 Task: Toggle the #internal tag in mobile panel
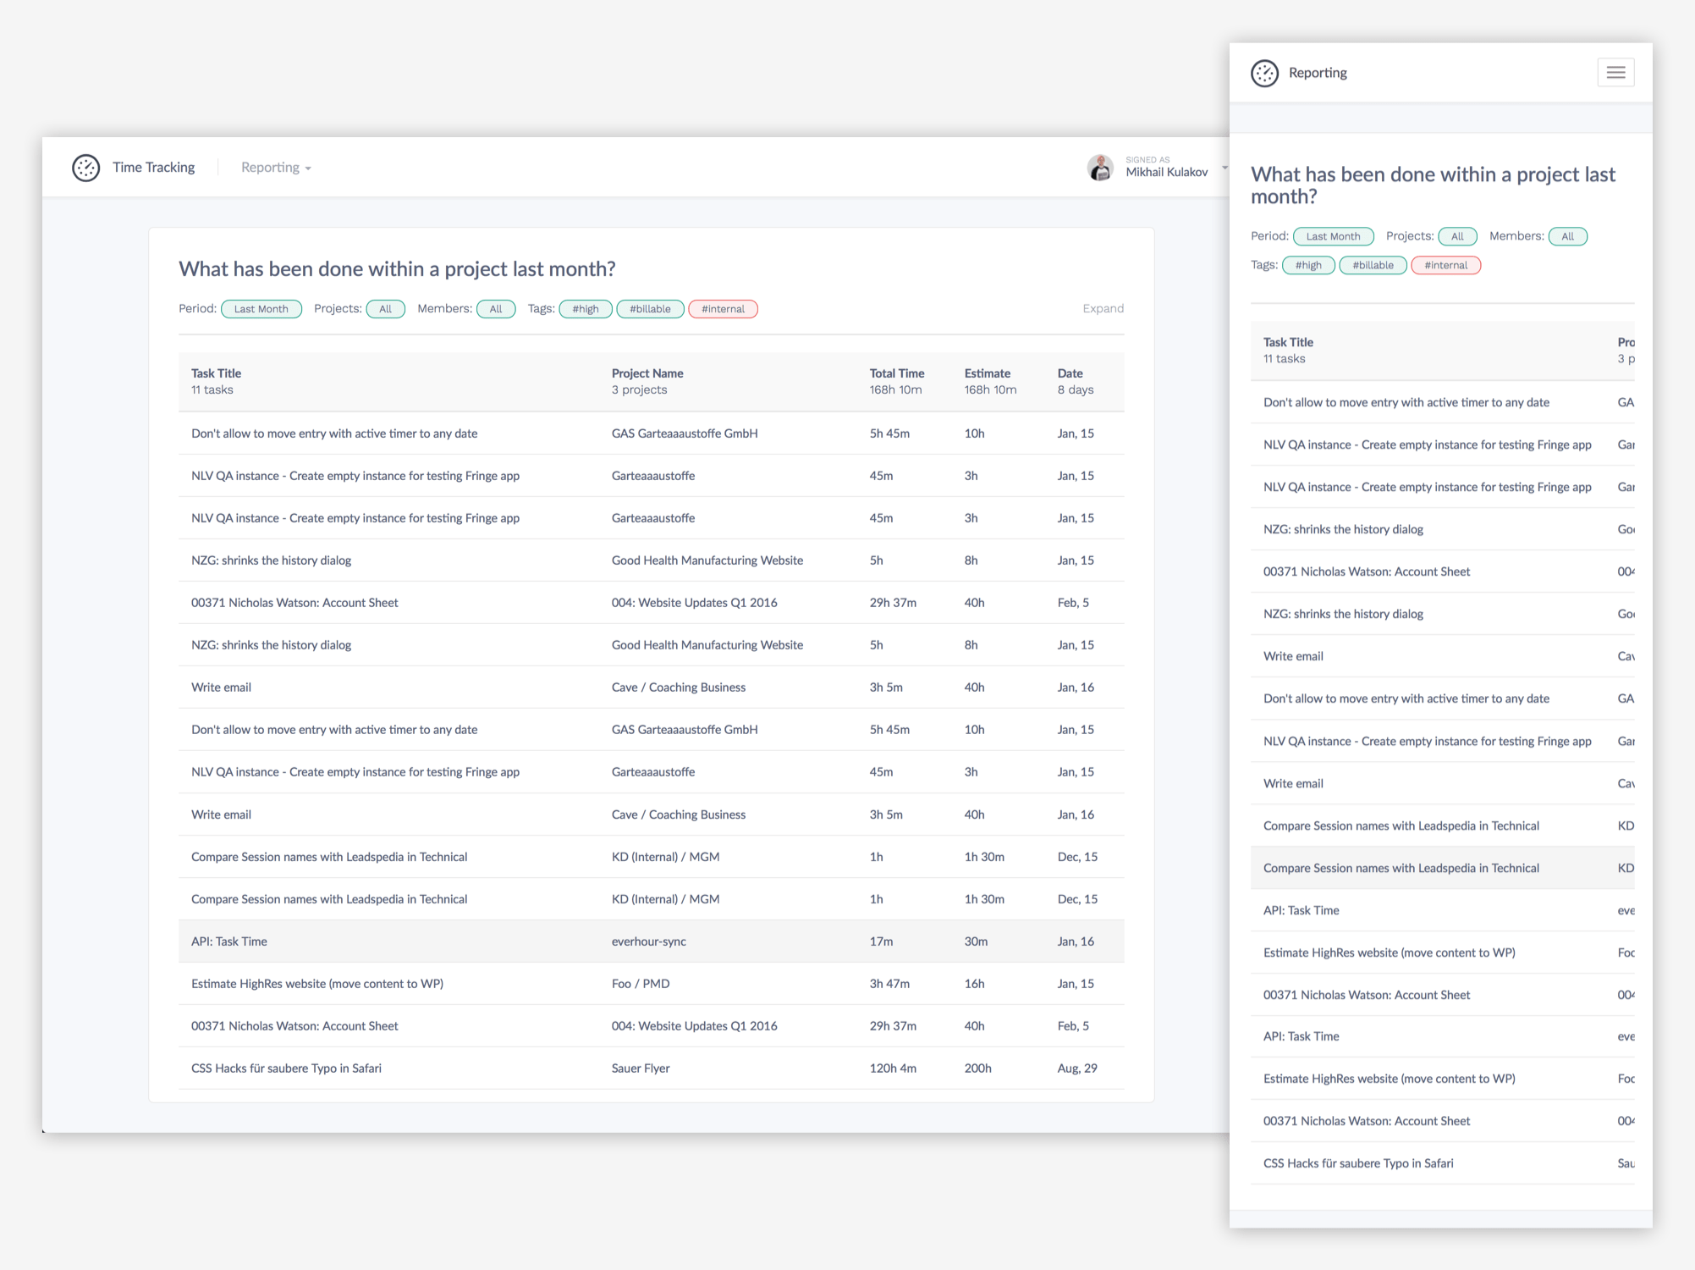pyautogui.click(x=1445, y=265)
